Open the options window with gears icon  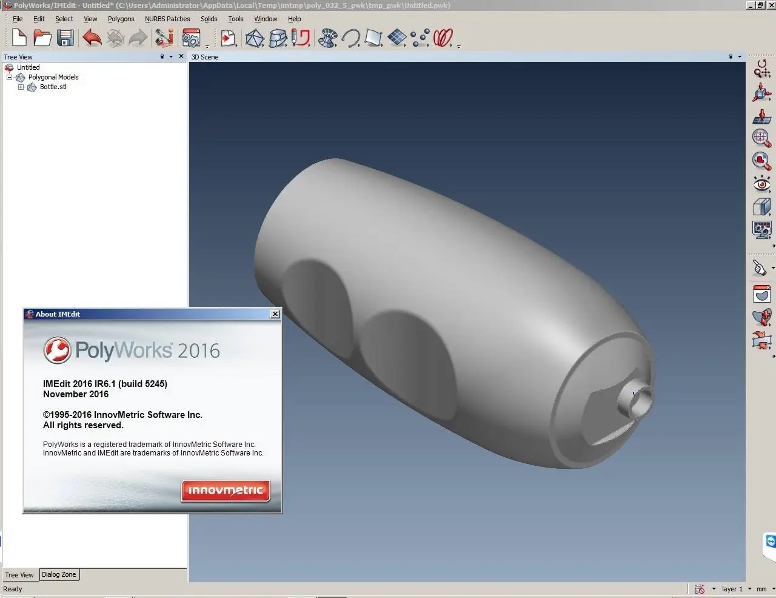(191, 38)
